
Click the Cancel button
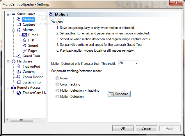coord(146,128)
